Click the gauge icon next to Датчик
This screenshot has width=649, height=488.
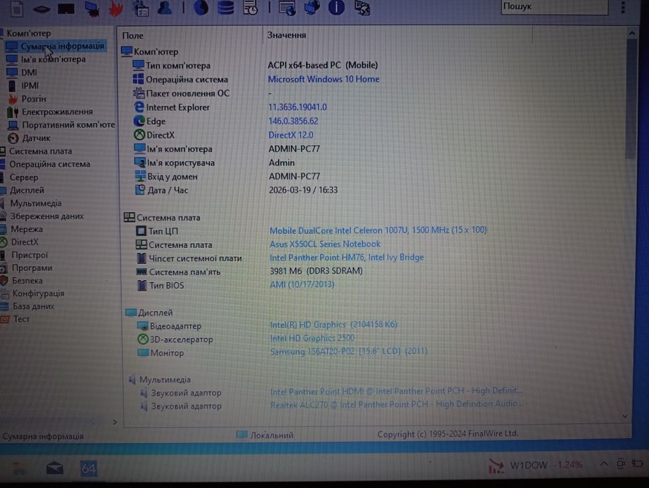13,138
